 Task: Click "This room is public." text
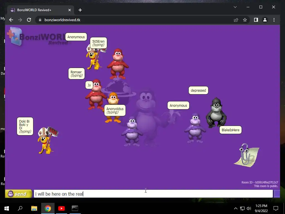coord(266,186)
